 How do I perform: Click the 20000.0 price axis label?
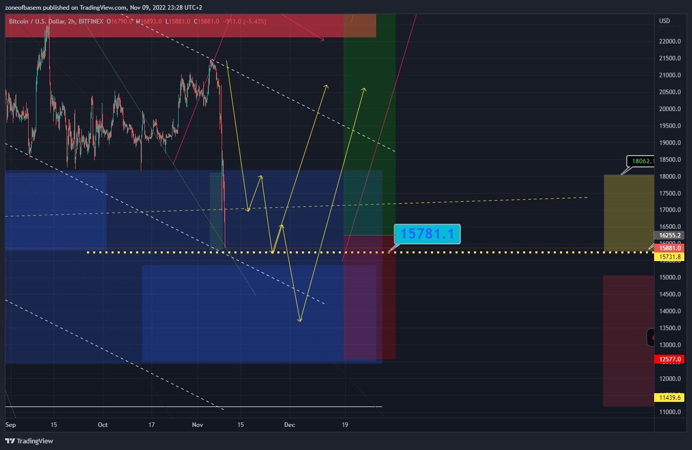[669, 109]
